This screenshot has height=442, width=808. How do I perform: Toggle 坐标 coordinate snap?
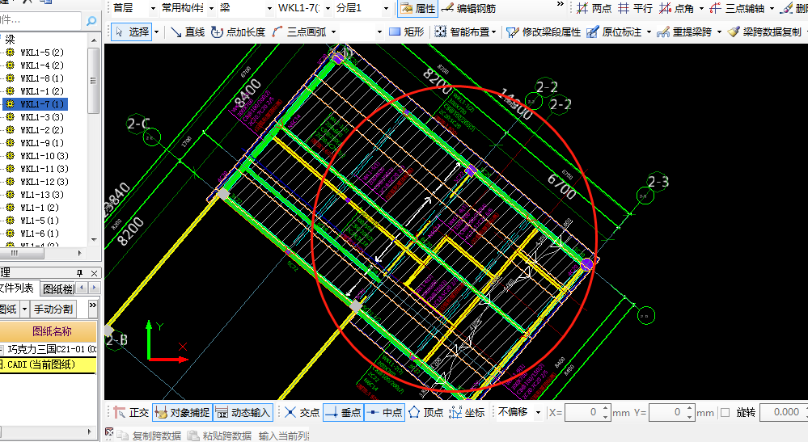point(467,413)
